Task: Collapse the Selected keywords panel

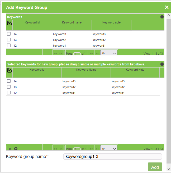Action: pos(162,64)
